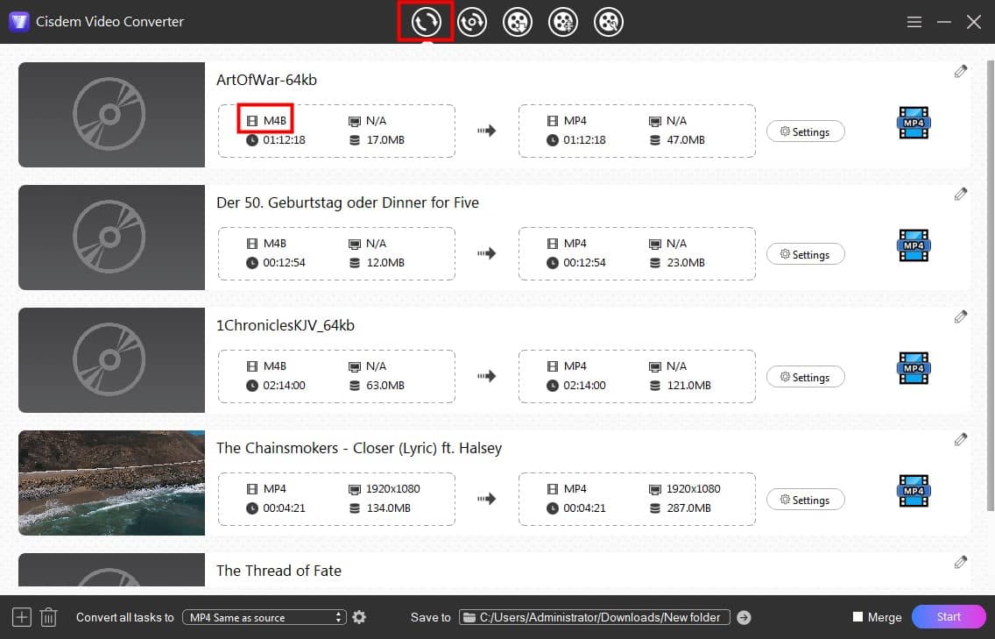Select the ArtOfWar-64kb title

(266, 80)
